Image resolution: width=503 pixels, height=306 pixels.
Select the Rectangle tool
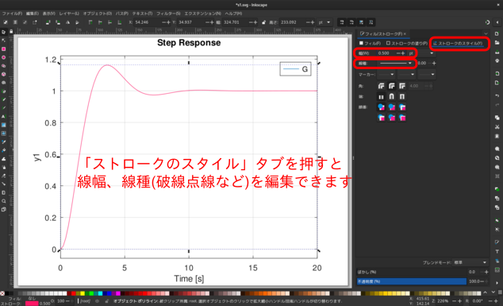coord(3,48)
